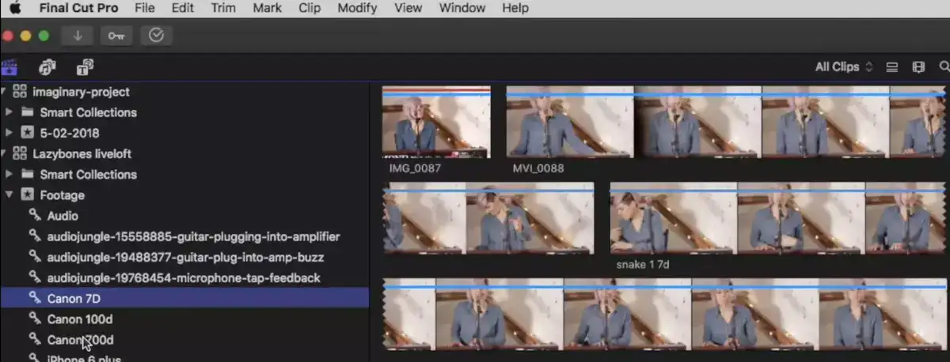Open the All Clips filter dropdown

click(844, 67)
